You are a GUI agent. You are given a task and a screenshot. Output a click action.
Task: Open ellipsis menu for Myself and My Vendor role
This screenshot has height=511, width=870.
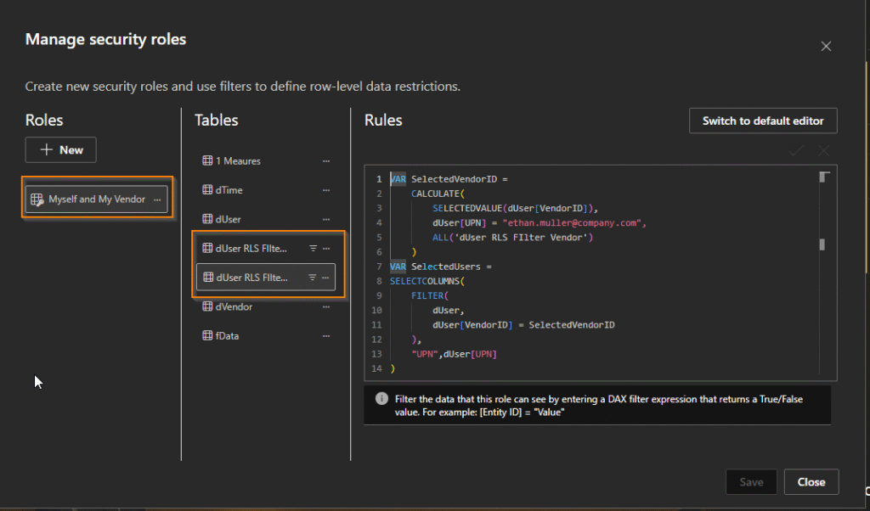click(157, 199)
